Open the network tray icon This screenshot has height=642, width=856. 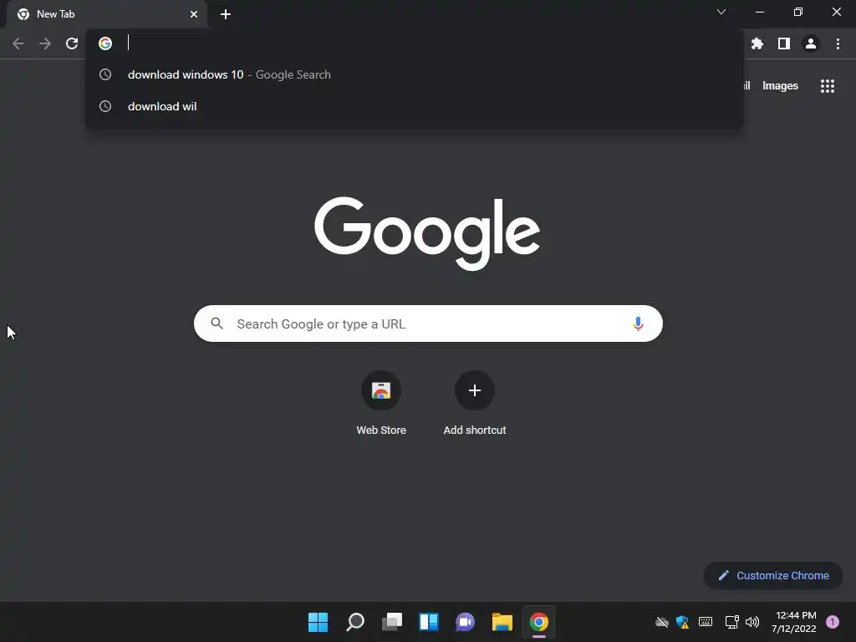tap(731, 622)
